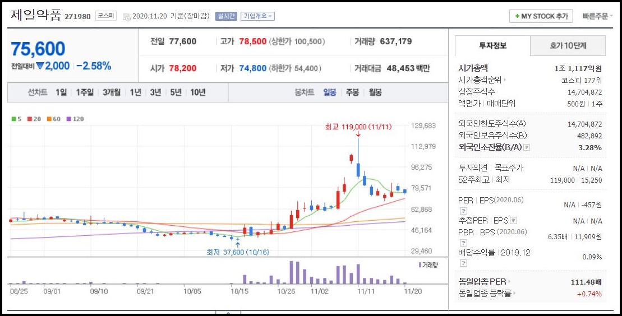Click the 6.35배 | 11,909원 value

[575, 236]
